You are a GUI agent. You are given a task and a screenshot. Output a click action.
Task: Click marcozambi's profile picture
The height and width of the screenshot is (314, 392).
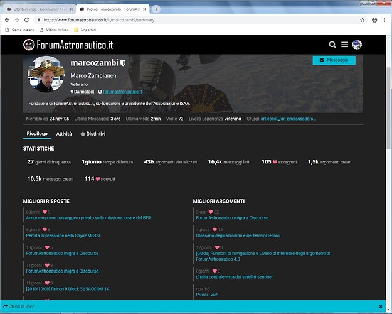coord(46,74)
